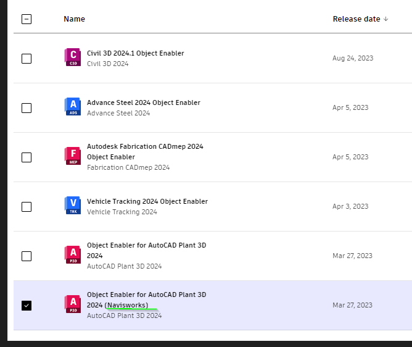The image size is (412, 347).
Task: Click the Fabrication CADmep MEP icon
Action: point(73,156)
